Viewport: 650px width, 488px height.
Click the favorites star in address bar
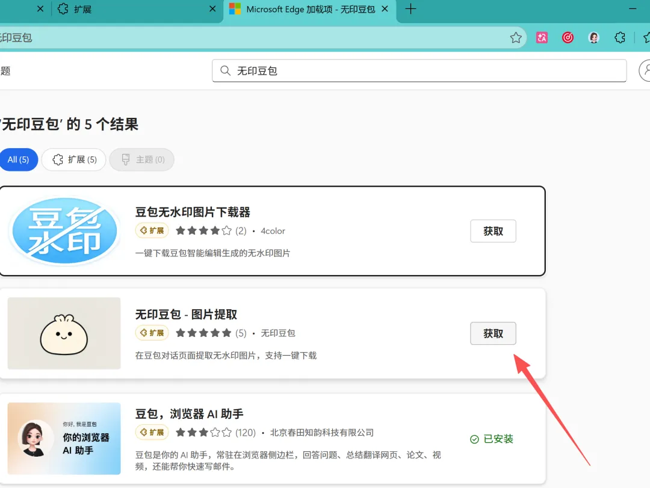[x=516, y=38]
